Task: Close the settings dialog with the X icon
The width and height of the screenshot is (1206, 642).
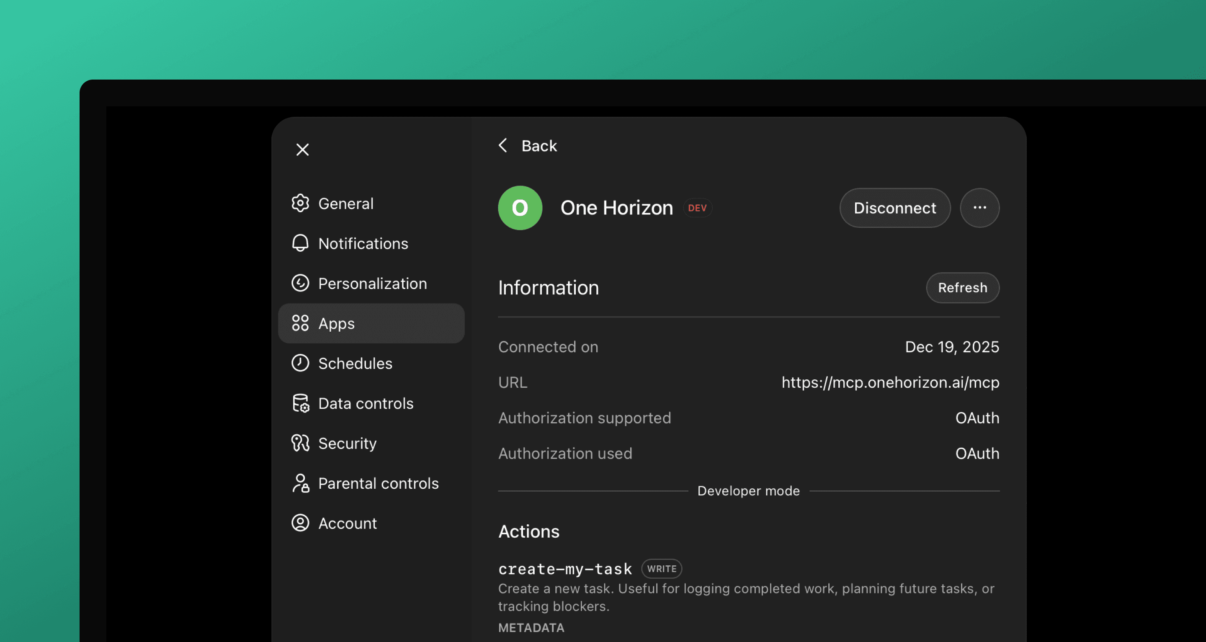Action: (302, 150)
